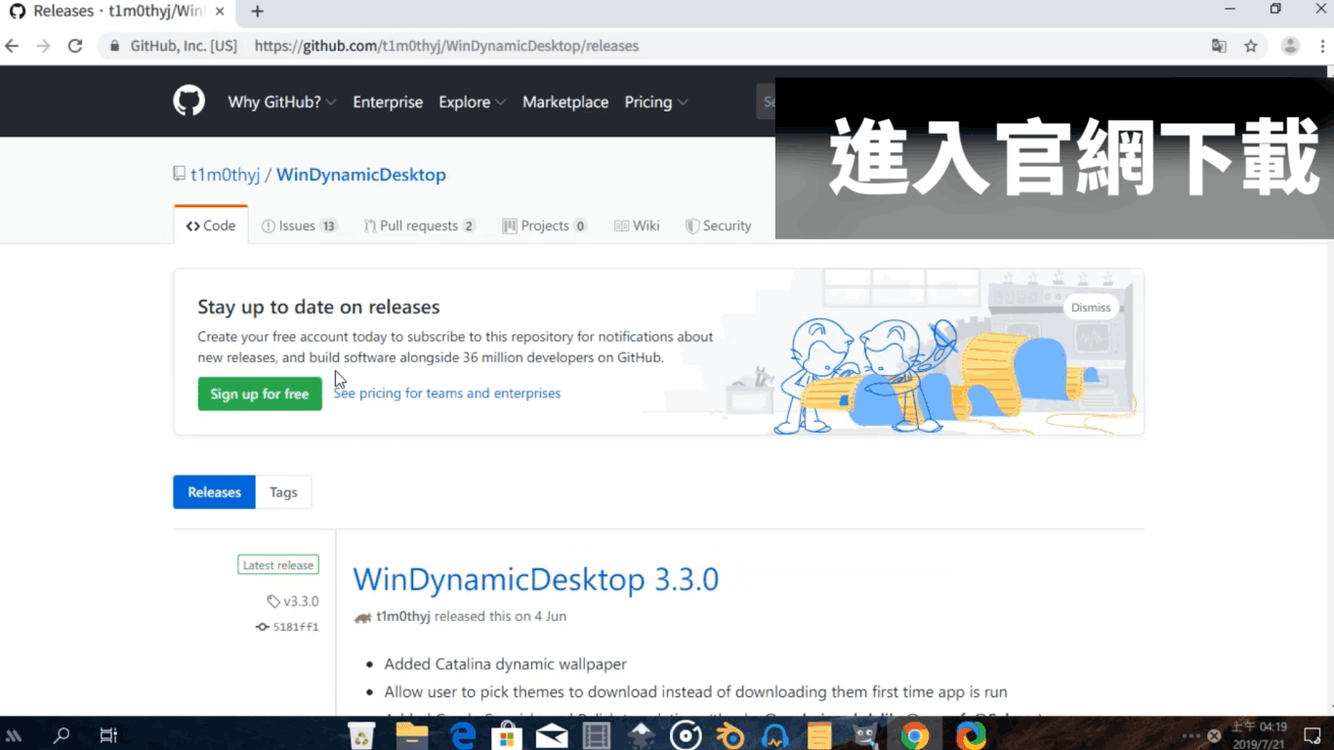Launch Inkscape from the taskbar
Viewport: 1334px width, 750px height.
[x=642, y=735]
